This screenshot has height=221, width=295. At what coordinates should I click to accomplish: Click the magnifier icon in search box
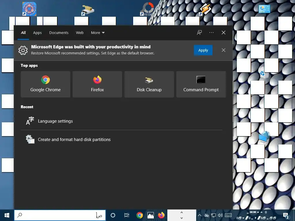(20, 215)
